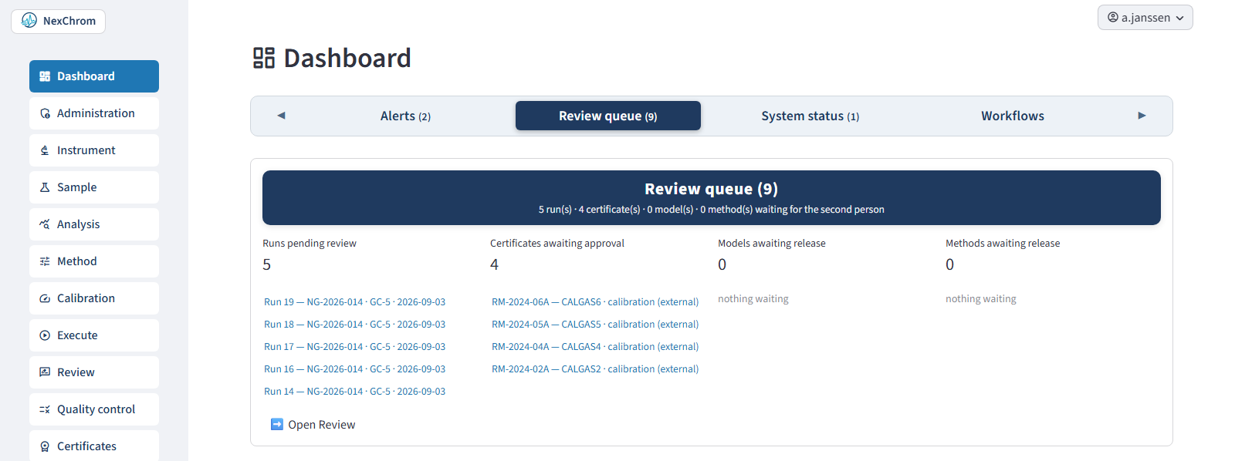The height and width of the screenshot is (461, 1235).
Task: Click the Calibration gauge icon
Action: click(x=45, y=298)
